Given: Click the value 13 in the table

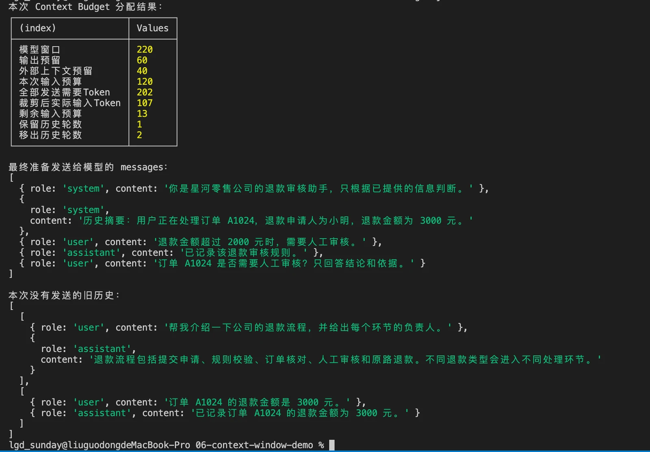Looking at the screenshot, I should click(x=142, y=113).
